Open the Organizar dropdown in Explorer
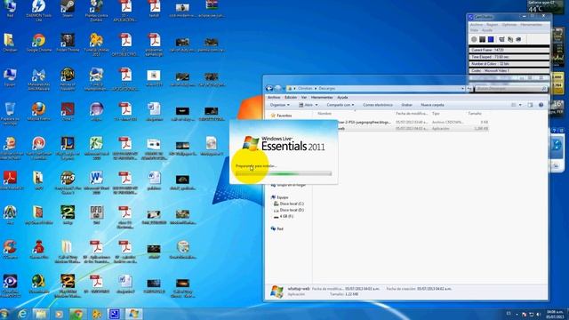 click(x=279, y=105)
